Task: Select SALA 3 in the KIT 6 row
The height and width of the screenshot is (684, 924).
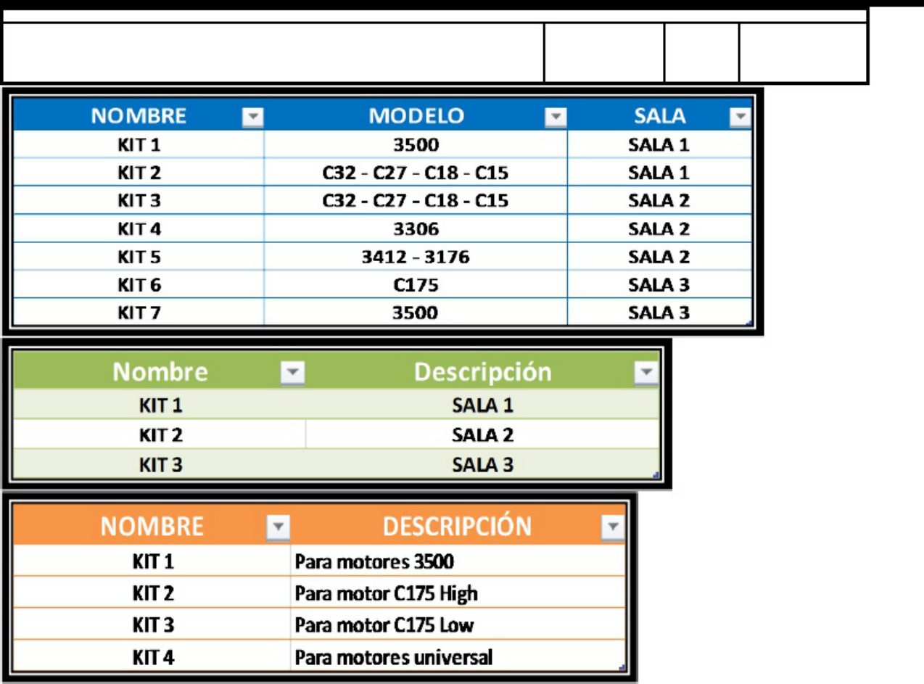Action: [x=659, y=285]
